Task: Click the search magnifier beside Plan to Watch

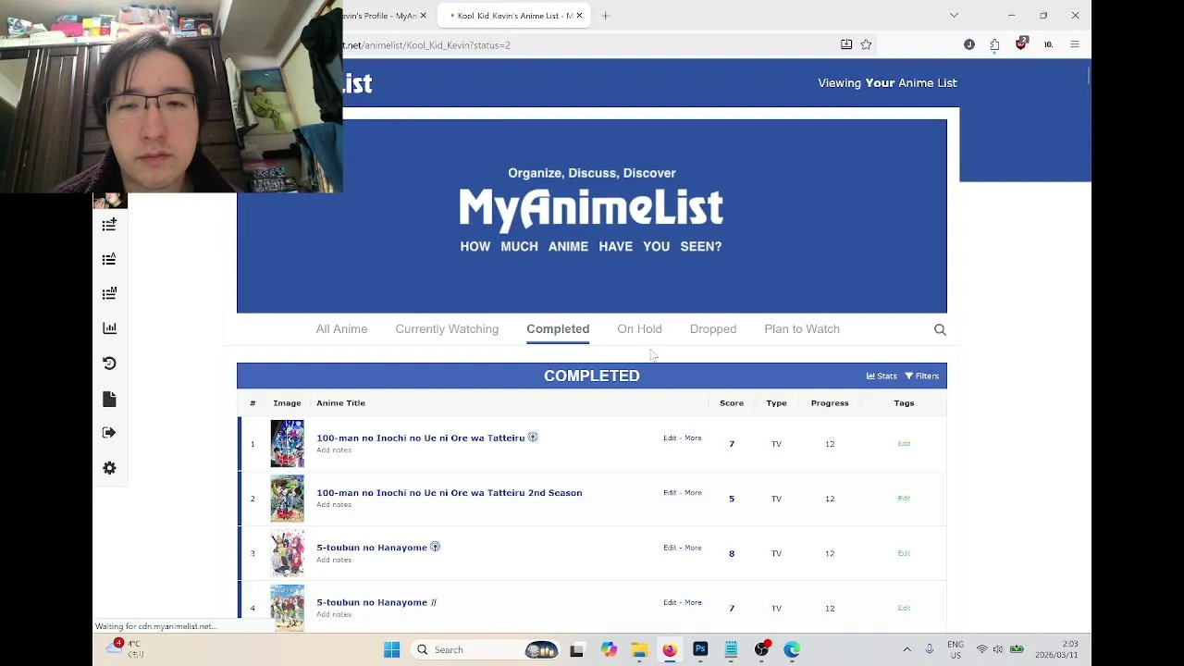Action: click(940, 329)
